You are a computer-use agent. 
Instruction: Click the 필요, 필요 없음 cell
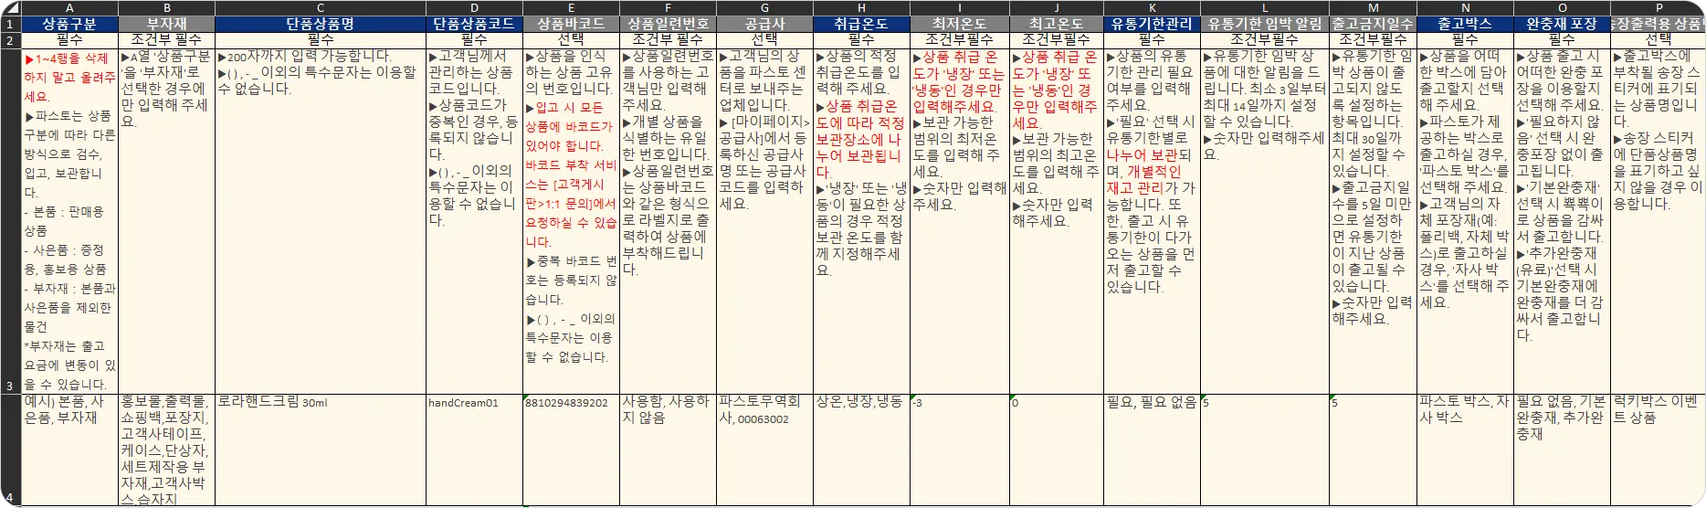[x=1152, y=450]
